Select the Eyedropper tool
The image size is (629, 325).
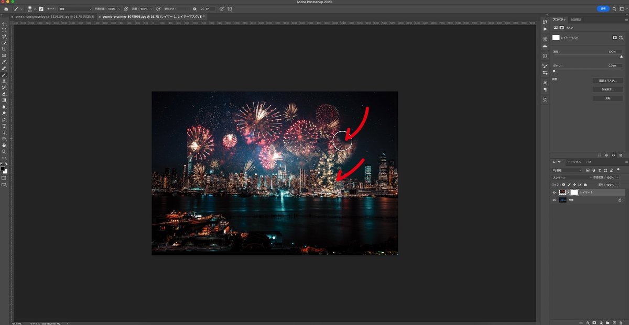click(x=4, y=62)
